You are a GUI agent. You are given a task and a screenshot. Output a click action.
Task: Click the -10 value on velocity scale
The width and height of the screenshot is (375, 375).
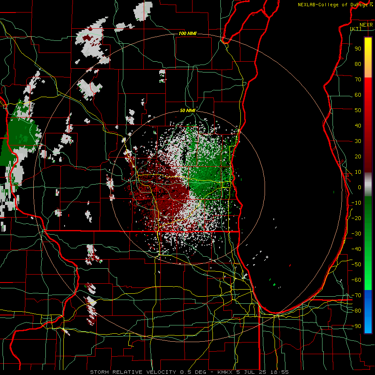(x=356, y=203)
